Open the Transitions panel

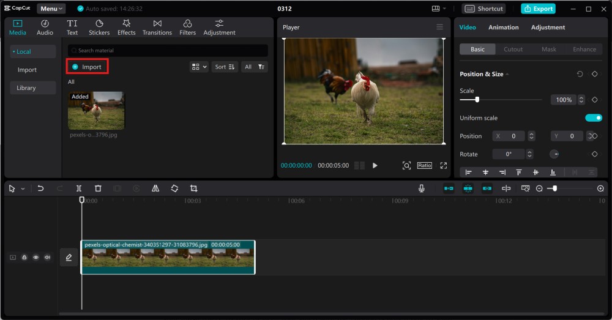pyautogui.click(x=157, y=28)
